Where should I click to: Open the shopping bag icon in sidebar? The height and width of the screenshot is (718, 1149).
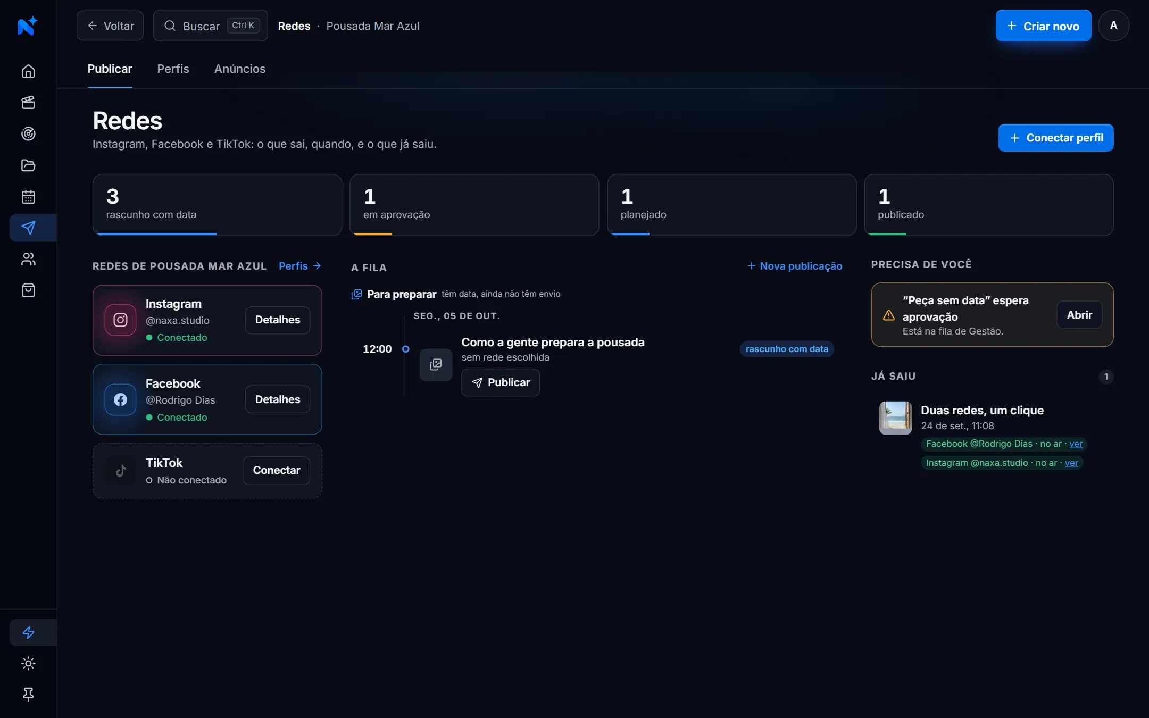click(x=28, y=290)
